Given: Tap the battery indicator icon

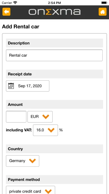Looking at the screenshot, I should (x=104, y=3).
